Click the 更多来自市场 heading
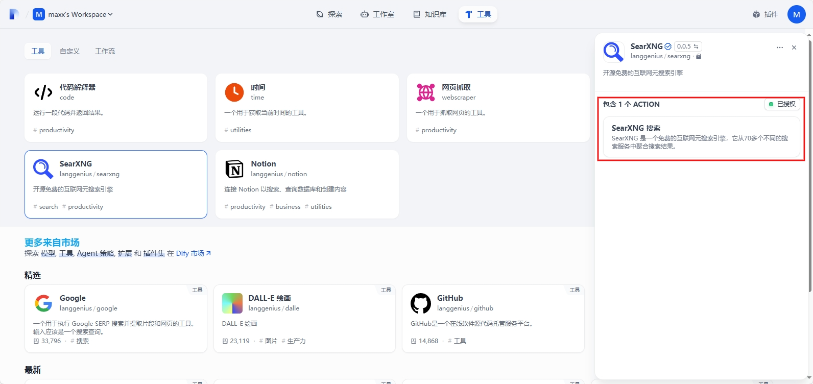 [52, 243]
